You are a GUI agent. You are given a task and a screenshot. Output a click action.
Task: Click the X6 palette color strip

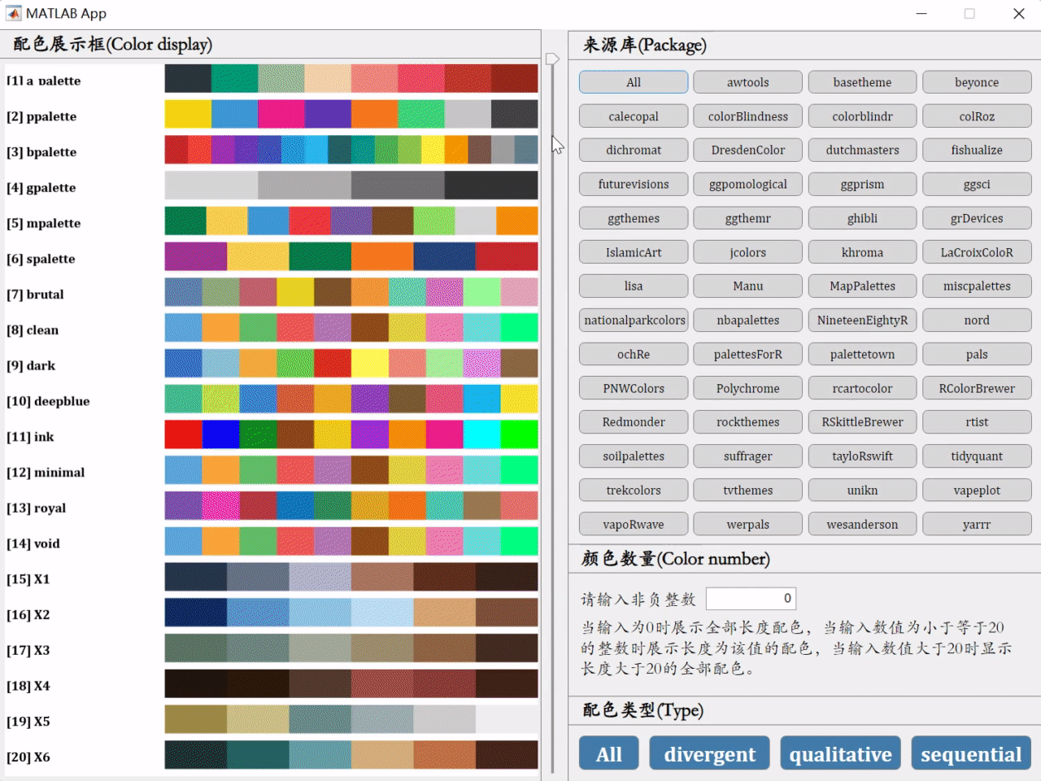(351, 755)
